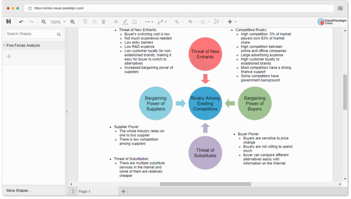
Task: Click the line color pencil icon
Action: click(125, 22)
